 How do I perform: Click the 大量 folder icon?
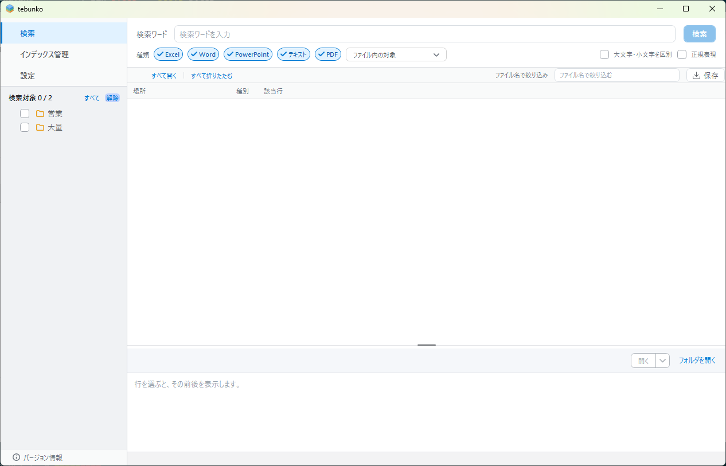coord(40,127)
